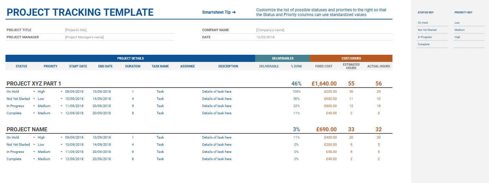Viewport: 489px width, 183px height.
Task: Select 'Medium' in the Priority Key list
Action: click(x=459, y=30)
